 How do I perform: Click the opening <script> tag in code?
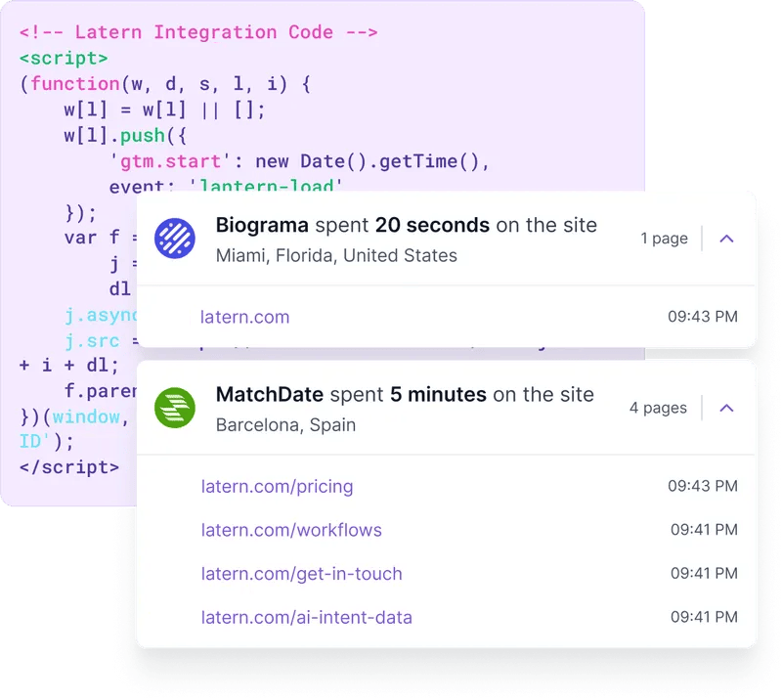(64, 59)
